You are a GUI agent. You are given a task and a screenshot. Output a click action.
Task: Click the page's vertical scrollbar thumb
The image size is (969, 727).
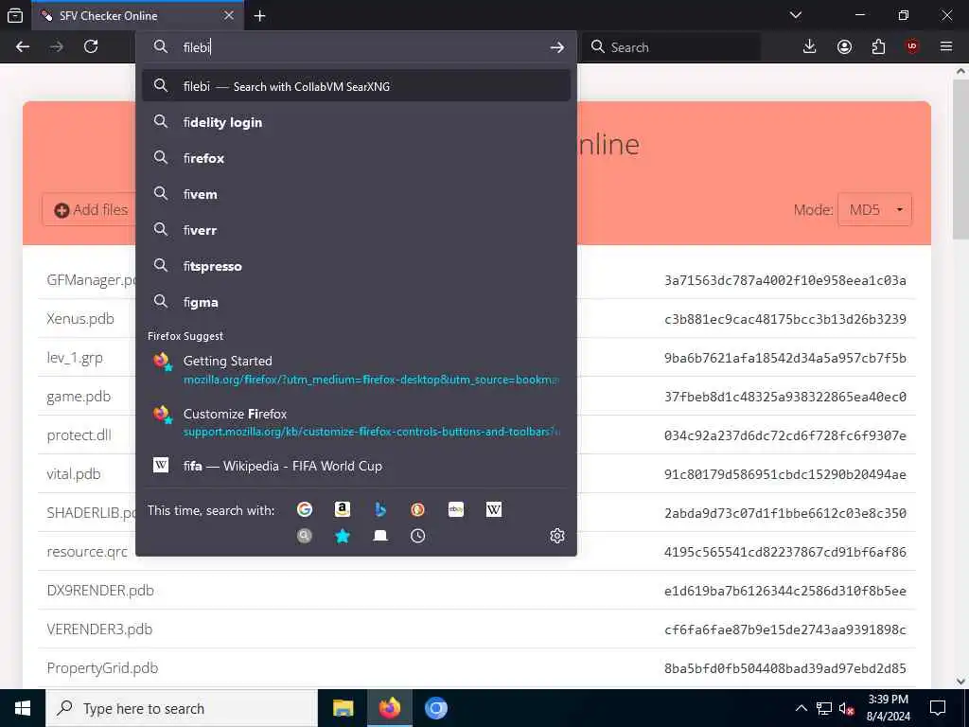[960, 159]
